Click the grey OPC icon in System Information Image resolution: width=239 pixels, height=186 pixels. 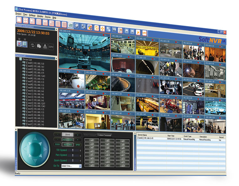(51, 47)
